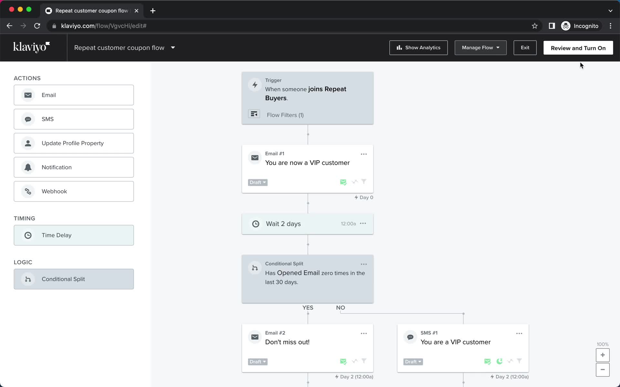Click the Flow Filters icon in Trigger card
Screen dimensions: 620x387
point(254,114)
